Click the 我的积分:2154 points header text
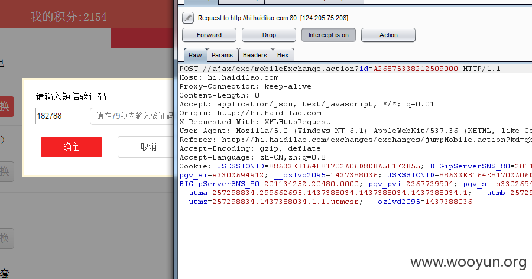Screen dimensions: 532x279 tap(69, 17)
